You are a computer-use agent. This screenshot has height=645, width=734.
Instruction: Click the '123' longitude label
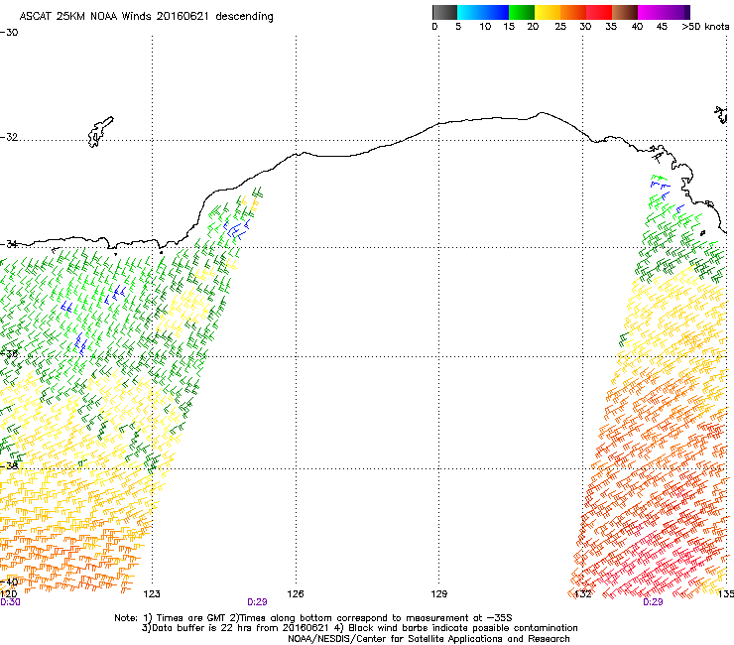coord(152,594)
